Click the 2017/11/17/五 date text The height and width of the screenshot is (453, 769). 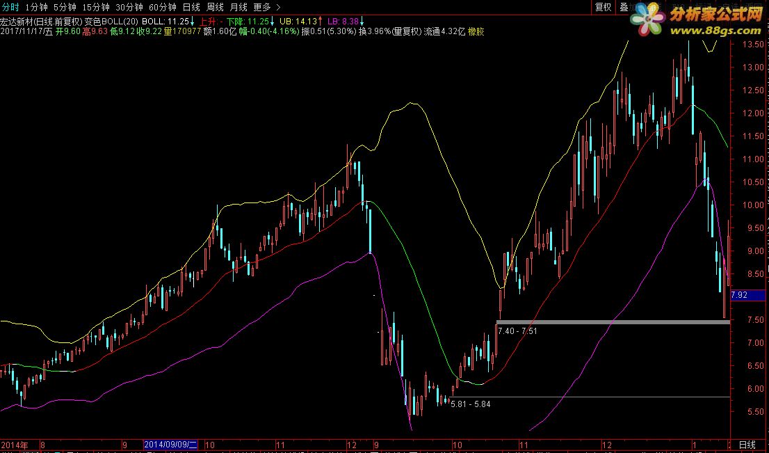pos(26,31)
